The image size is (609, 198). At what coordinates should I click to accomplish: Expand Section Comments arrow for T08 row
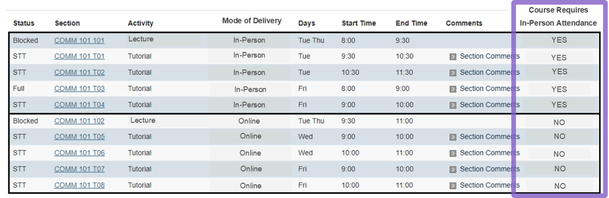coord(453,185)
